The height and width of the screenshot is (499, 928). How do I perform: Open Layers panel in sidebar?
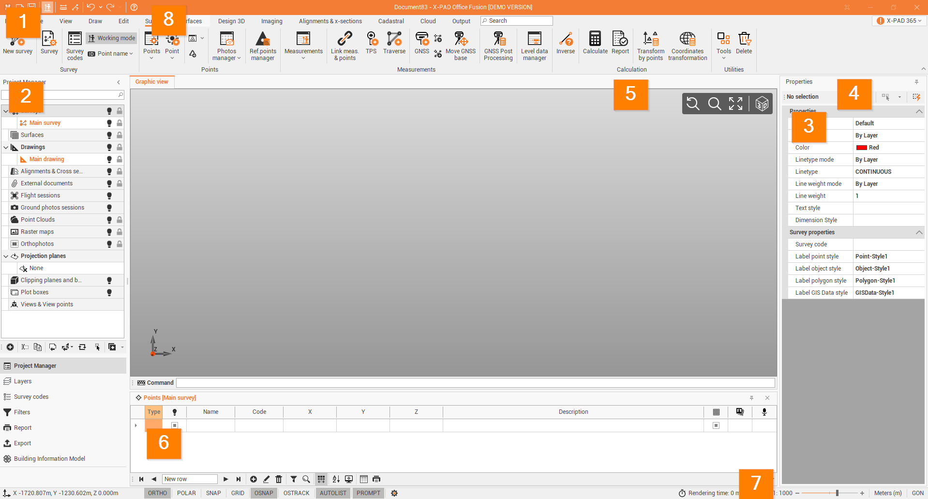23,381
